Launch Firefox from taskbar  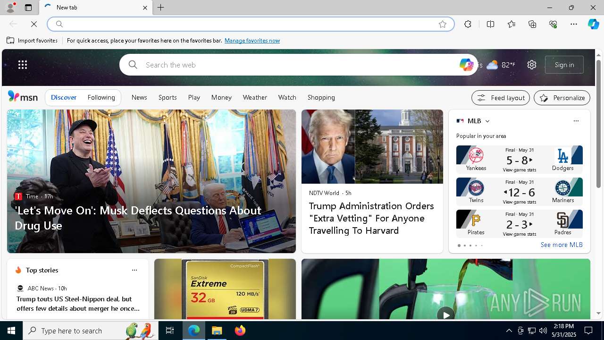click(240, 331)
